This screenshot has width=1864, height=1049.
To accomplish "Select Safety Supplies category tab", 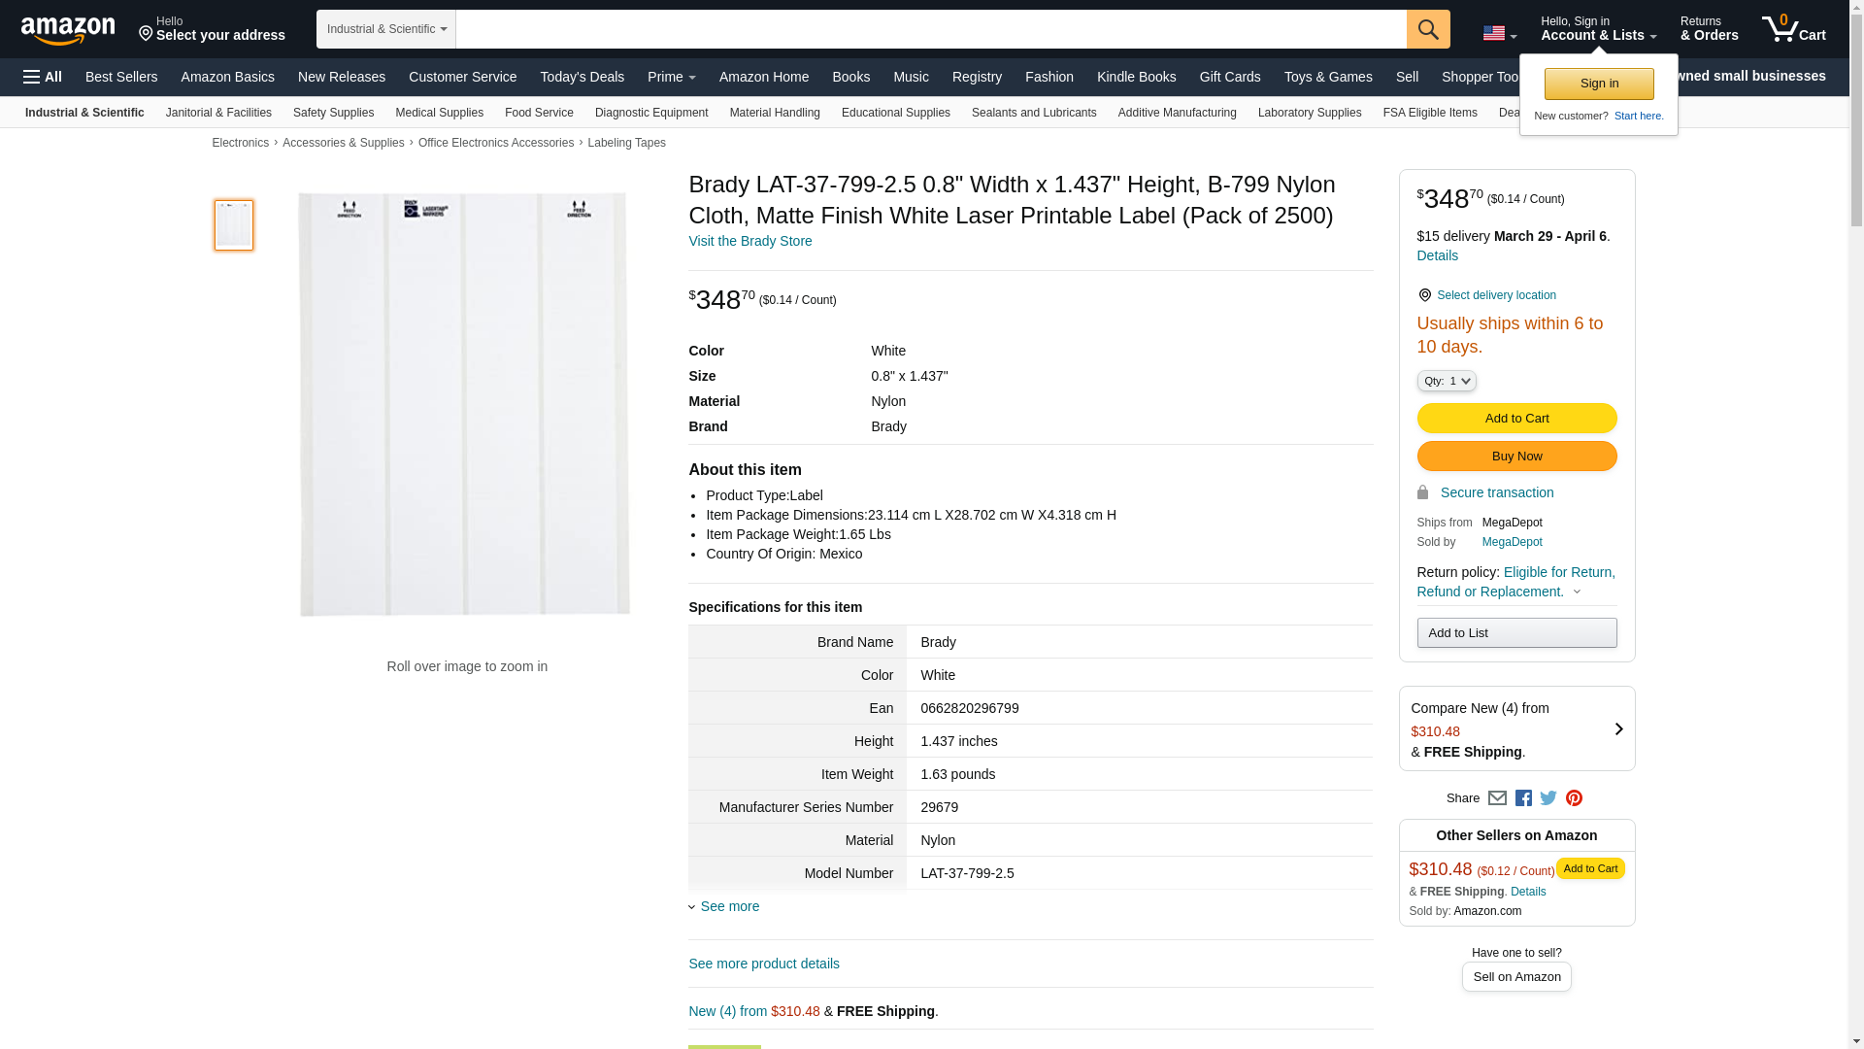I will click(x=333, y=113).
